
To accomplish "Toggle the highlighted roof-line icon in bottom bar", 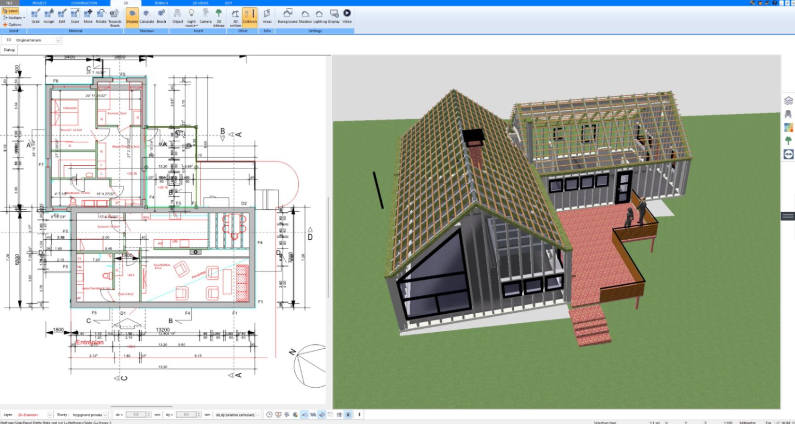I will click(x=304, y=415).
